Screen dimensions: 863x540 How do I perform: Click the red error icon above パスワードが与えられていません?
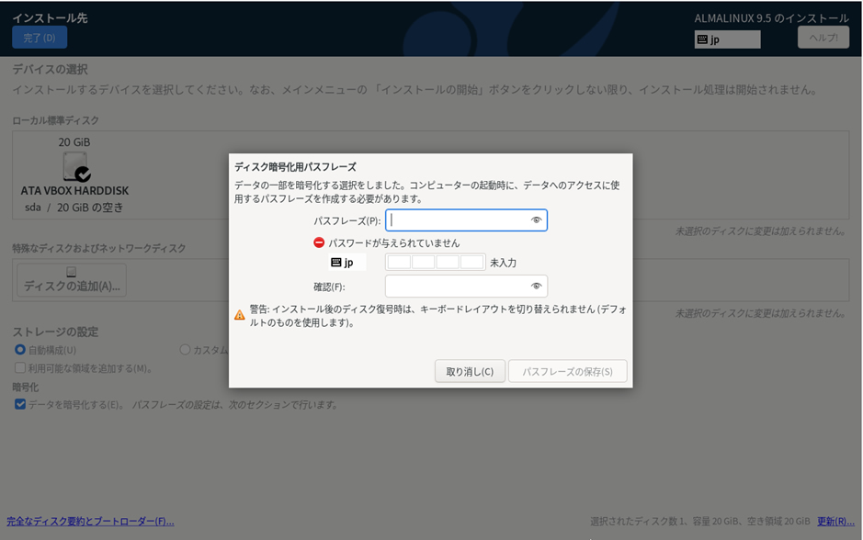coord(320,242)
